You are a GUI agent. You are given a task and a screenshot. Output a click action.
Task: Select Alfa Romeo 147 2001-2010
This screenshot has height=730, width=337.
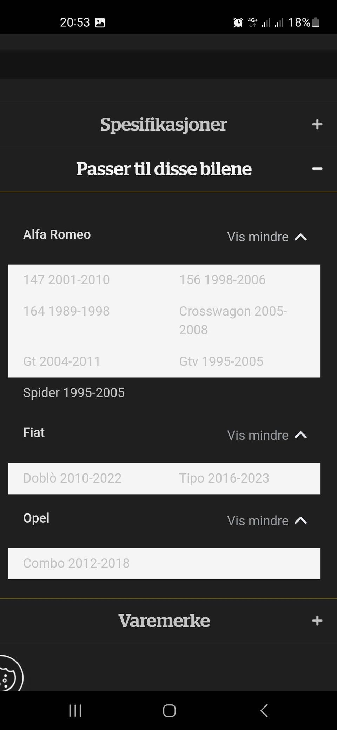66,280
